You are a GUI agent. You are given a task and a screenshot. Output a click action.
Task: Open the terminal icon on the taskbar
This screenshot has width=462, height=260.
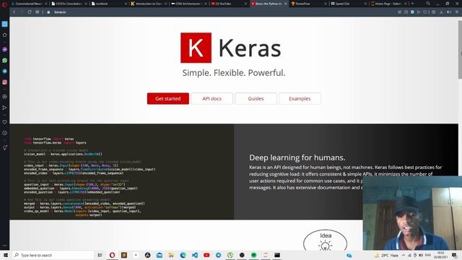pos(277,255)
